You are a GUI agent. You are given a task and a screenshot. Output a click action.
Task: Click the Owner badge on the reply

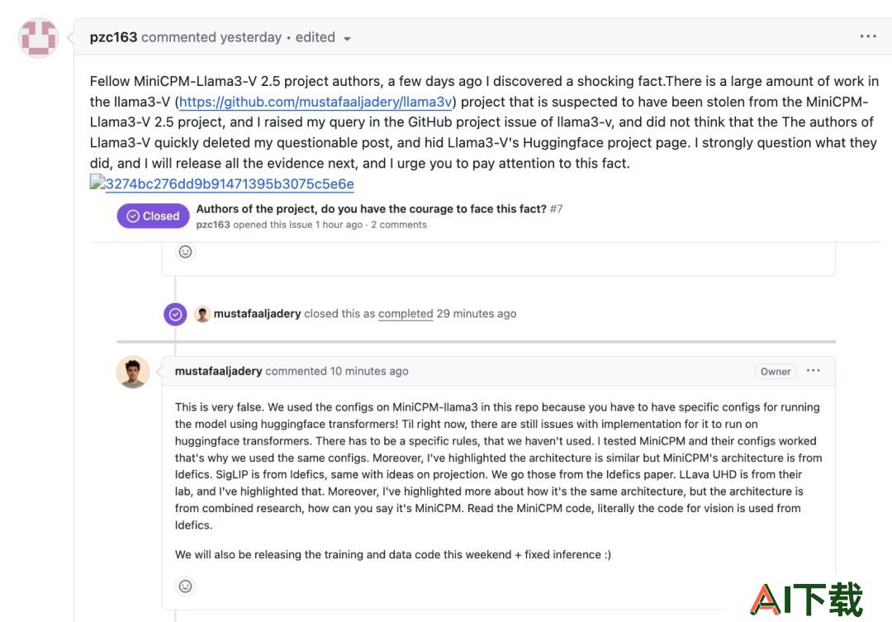[x=776, y=371]
